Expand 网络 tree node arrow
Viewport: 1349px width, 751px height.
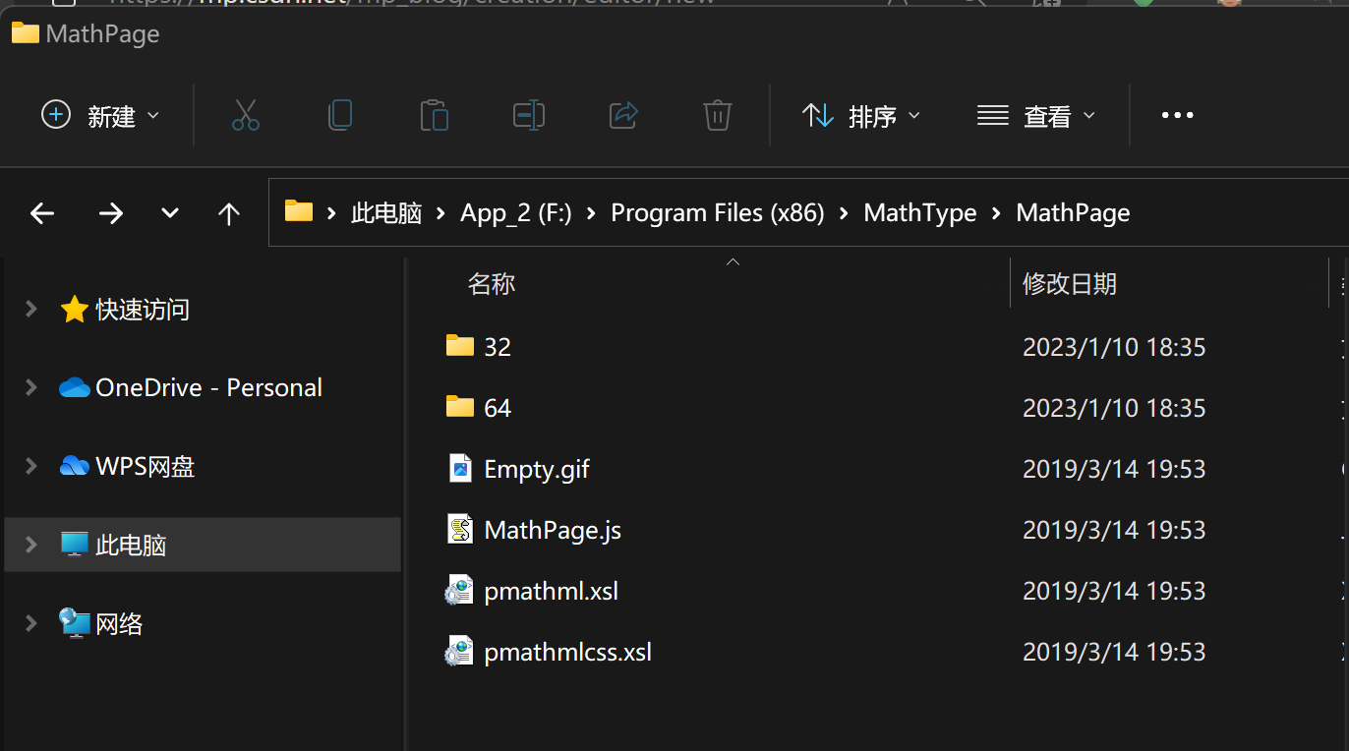click(31, 623)
